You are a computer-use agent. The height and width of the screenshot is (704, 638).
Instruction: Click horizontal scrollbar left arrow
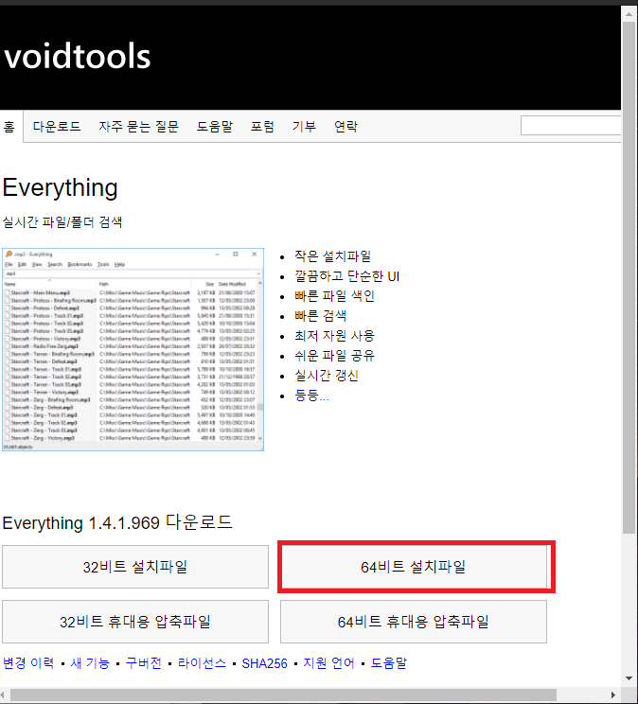(x=4, y=695)
